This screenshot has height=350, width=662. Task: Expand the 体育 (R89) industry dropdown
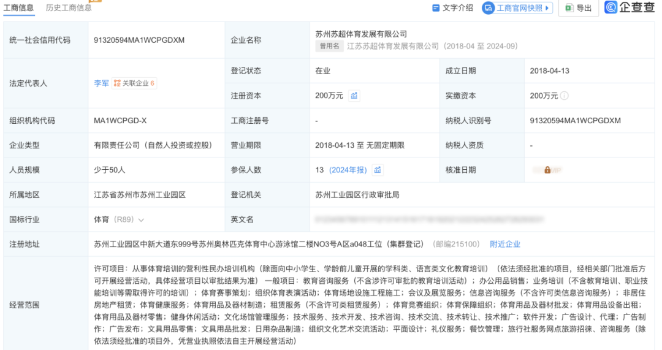coord(141,219)
